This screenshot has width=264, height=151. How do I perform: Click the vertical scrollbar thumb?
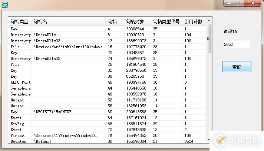tap(209, 38)
